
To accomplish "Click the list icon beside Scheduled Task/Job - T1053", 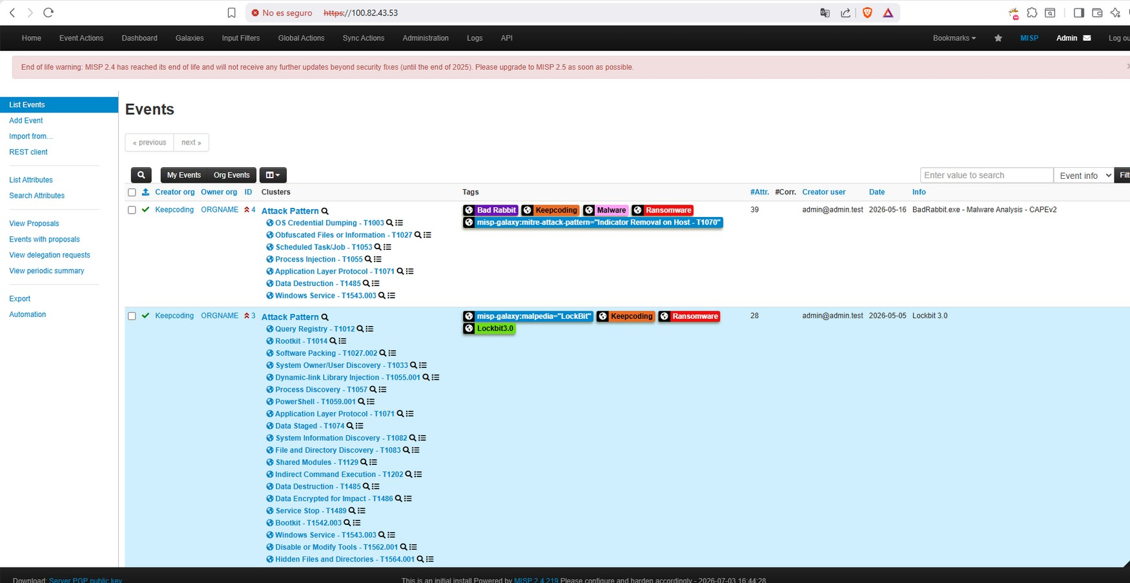I will (x=387, y=247).
